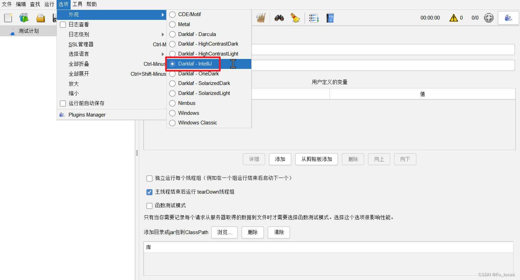The image size is (520, 280).
Task: Open Plugins Manager from the menu
Action: coord(87,114)
